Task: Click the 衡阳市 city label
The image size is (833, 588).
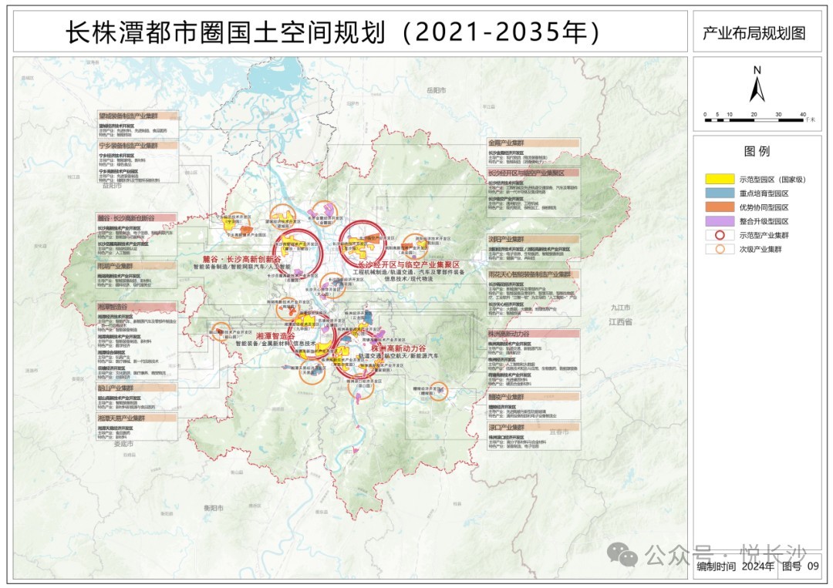Action: pyautogui.click(x=214, y=508)
